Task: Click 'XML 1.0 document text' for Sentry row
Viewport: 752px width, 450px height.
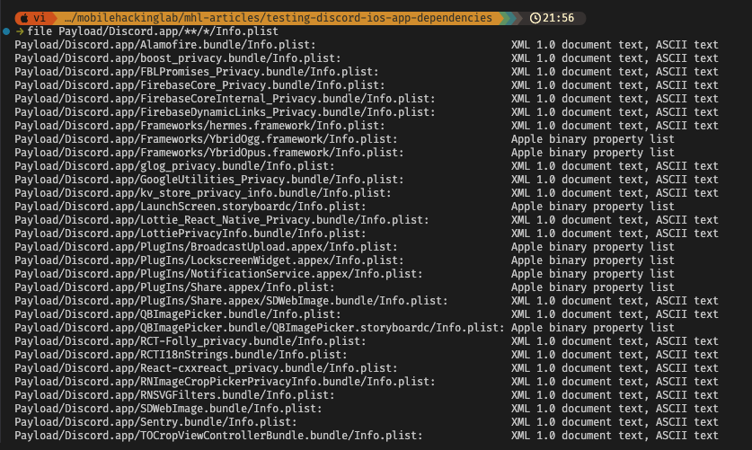Action: (x=579, y=422)
